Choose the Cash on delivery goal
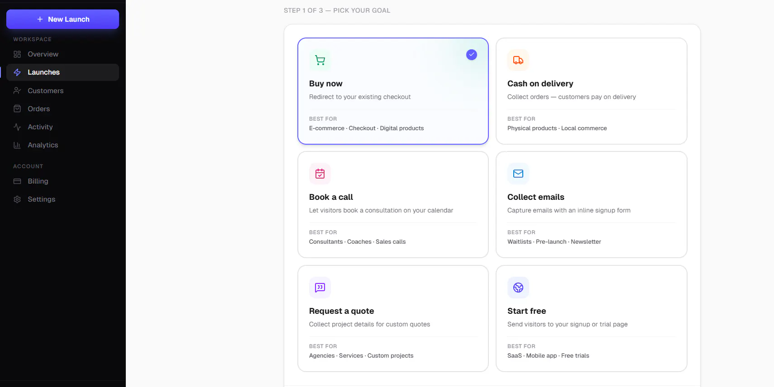 [x=592, y=91]
